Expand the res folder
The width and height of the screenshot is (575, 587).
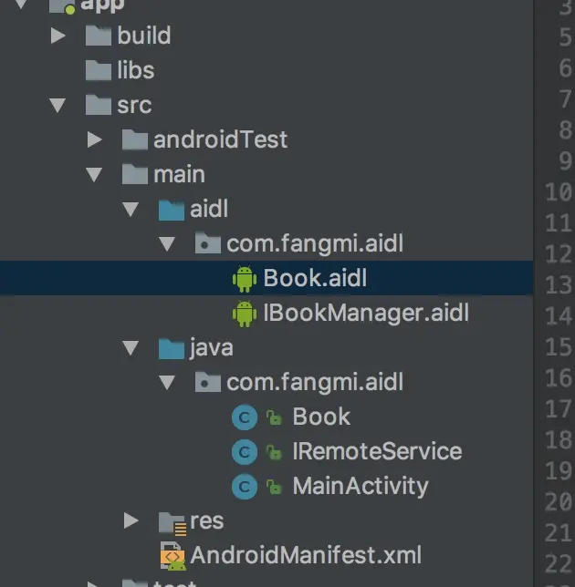131,521
